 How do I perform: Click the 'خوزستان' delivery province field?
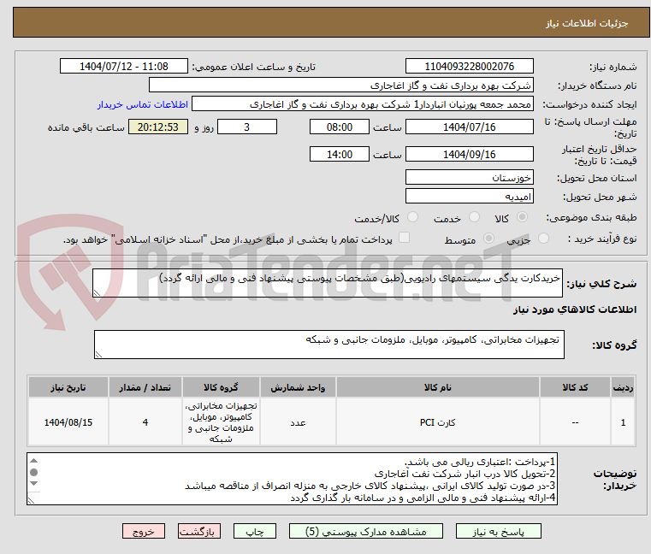click(469, 177)
